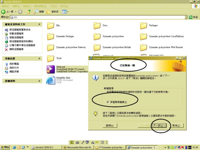Image resolution: width=200 pixels, height=150 pixels.
Task: Open My Computer from Other Places
Action: 14,64
